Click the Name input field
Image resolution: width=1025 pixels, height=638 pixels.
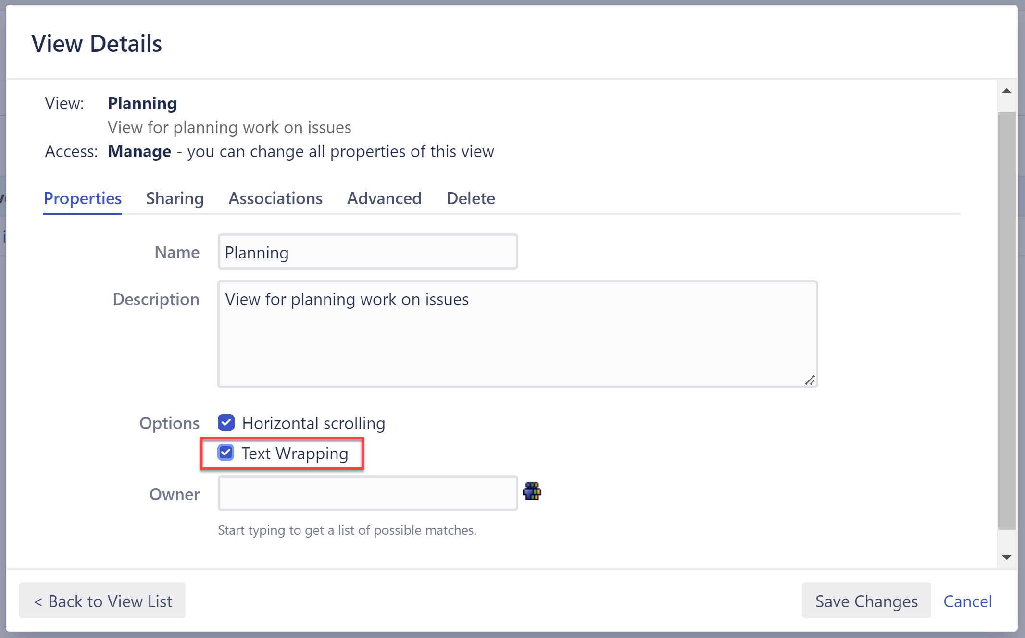point(368,252)
